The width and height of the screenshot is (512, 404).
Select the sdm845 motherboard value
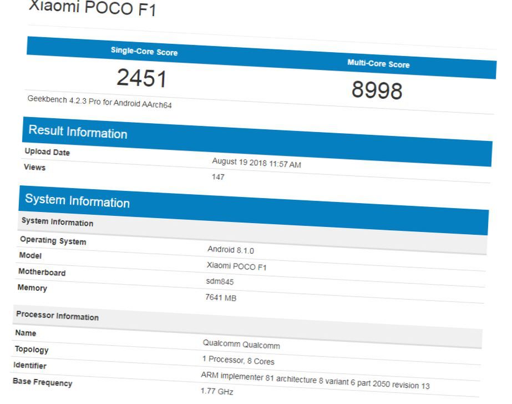pyautogui.click(x=220, y=281)
